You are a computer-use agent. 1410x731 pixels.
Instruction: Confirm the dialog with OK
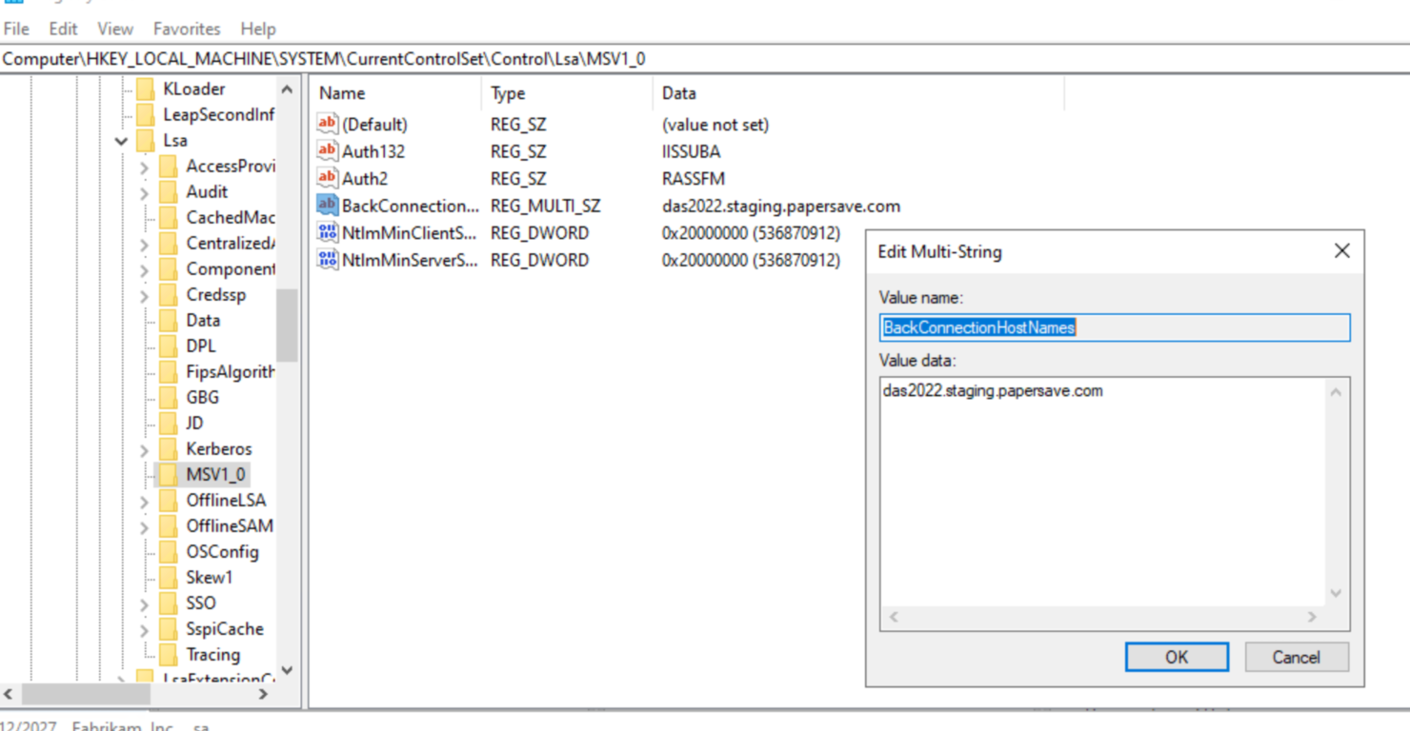[x=1177, y=657]
